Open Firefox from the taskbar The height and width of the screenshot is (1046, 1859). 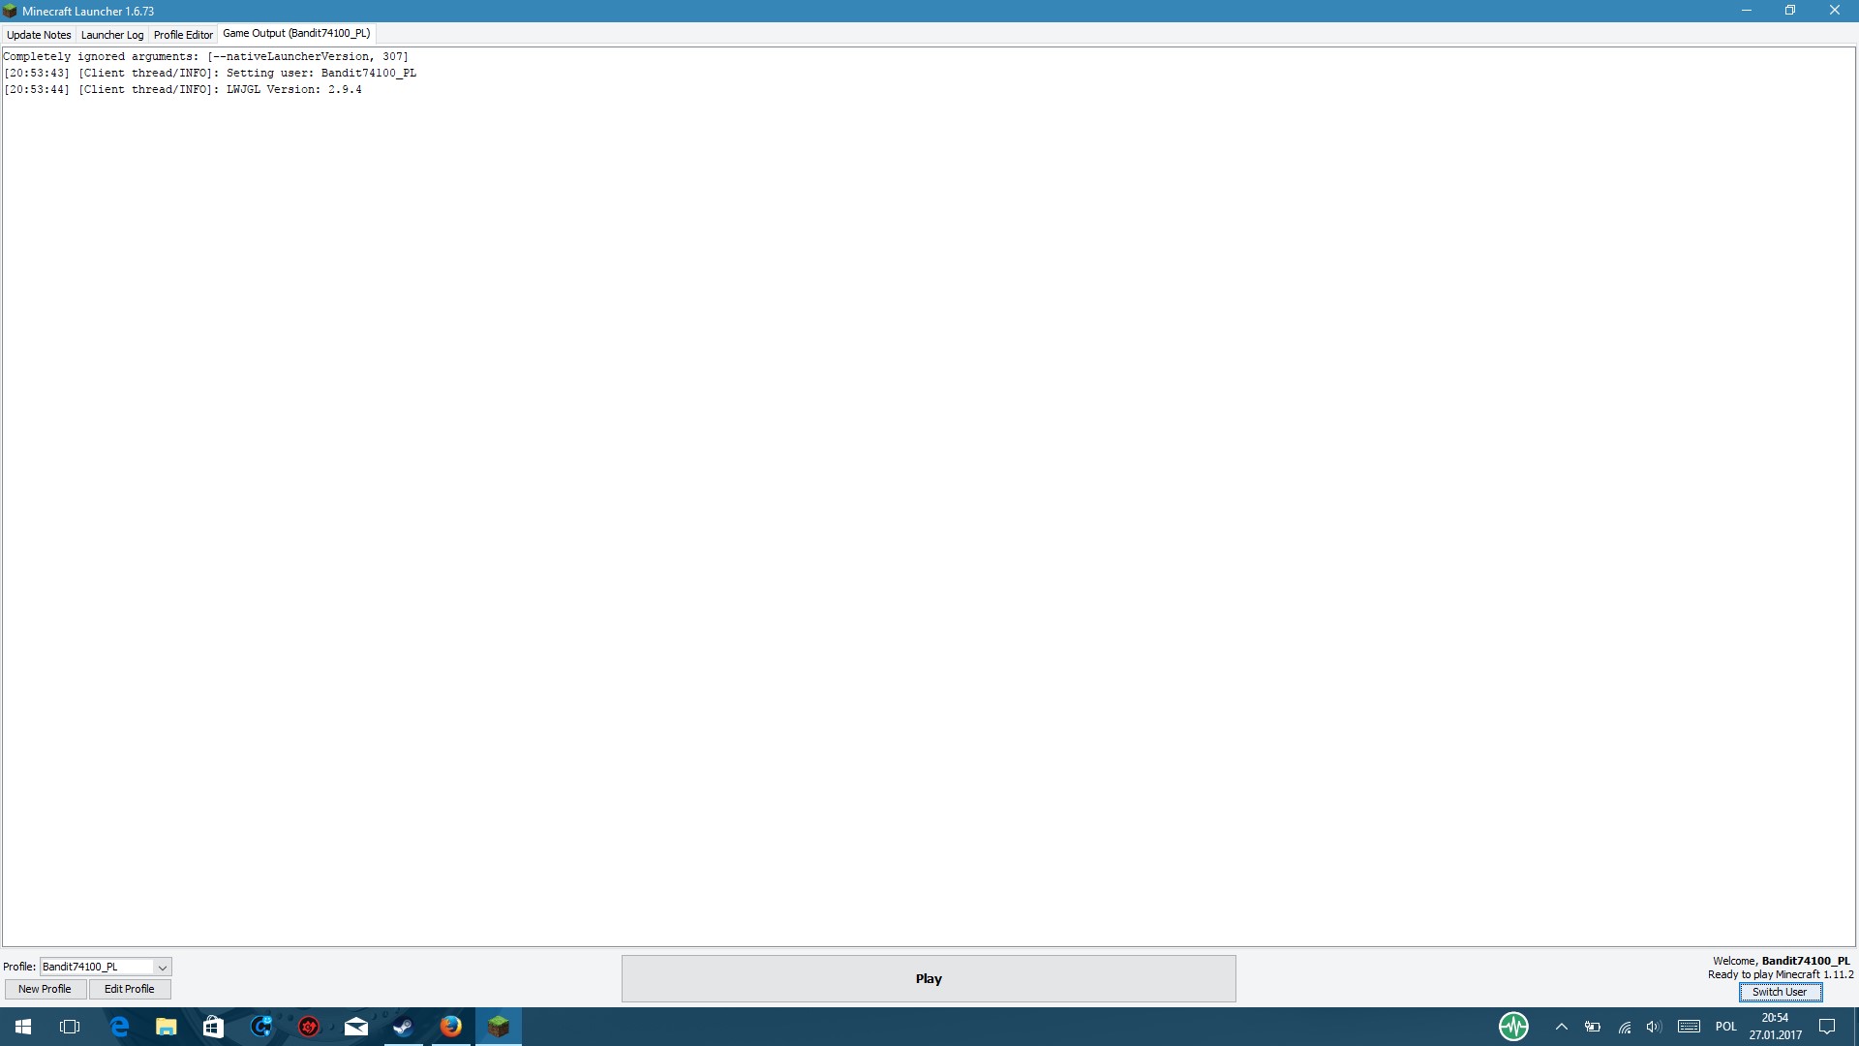(451, 1027)
